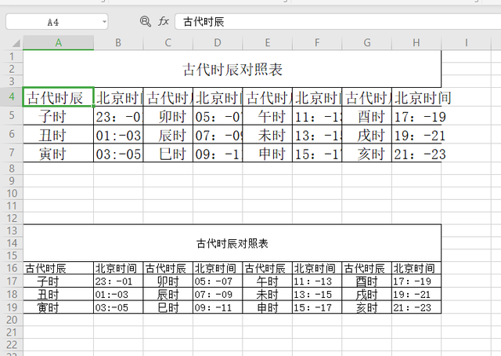This screenshot has height=356, width=501.
Task: Click the formula bar containing 古代时辰
Action: [337, 22]
